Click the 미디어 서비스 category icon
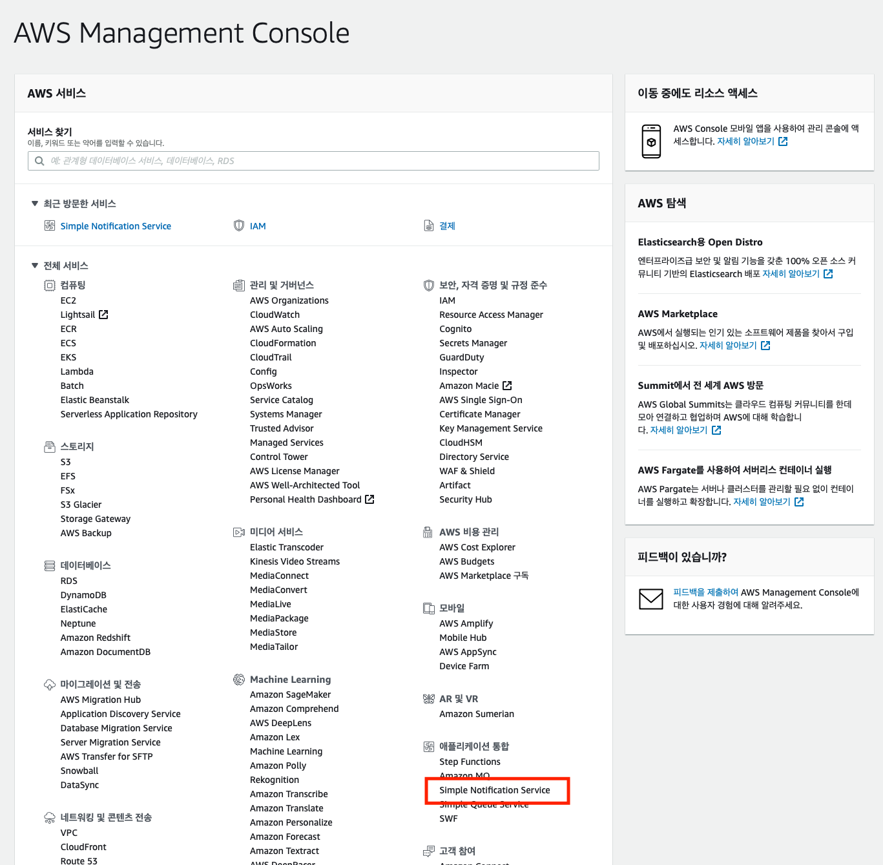883x865 pixels. pos(239,532)
